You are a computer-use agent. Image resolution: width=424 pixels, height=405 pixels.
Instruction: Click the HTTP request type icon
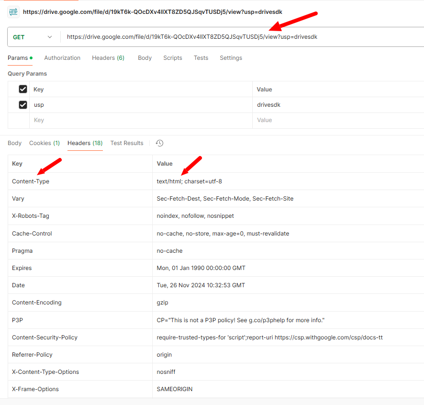coord(13,12)
